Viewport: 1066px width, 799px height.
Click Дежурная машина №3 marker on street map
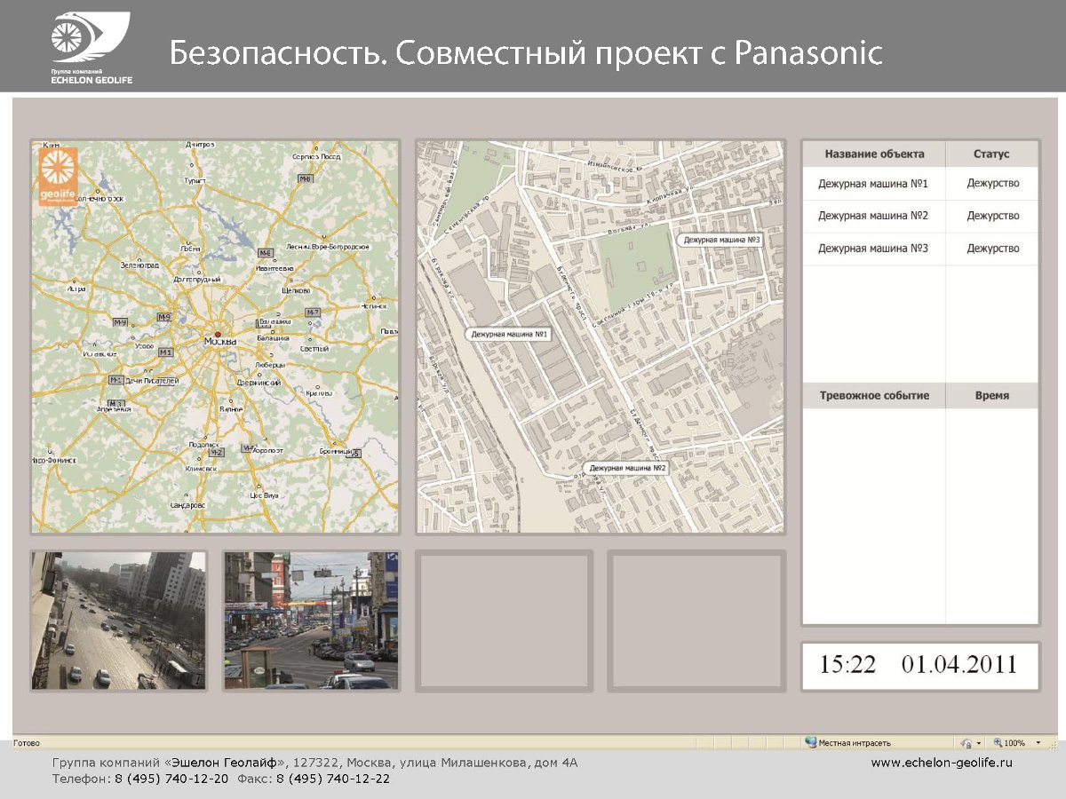720,240
